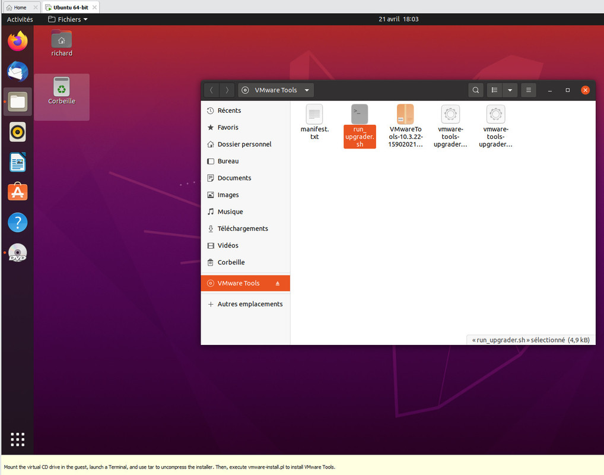
Task: Open the VMware Tools path bar dropdown
Action: (276, 90)
